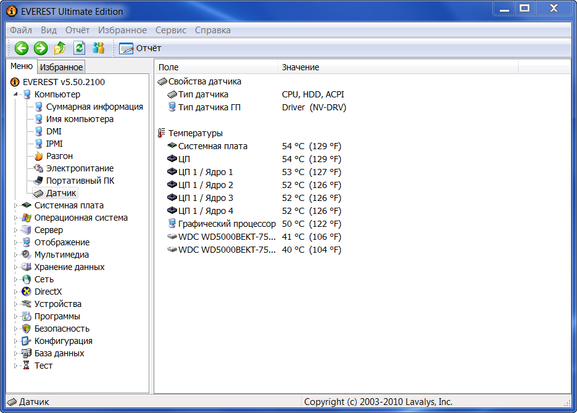
Task: Click the Конфигурация icon in tree
Action: 27,341
